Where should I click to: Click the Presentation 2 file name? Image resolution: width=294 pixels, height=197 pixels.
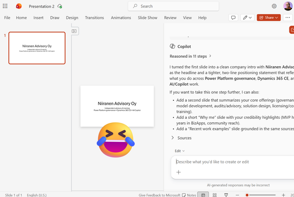[x=41, y=7]
